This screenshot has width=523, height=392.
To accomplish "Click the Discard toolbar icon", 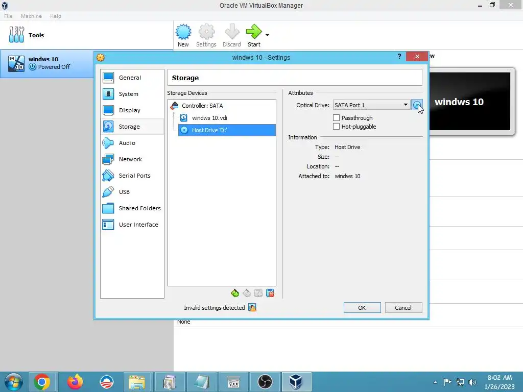I will [x=232, y=32].
